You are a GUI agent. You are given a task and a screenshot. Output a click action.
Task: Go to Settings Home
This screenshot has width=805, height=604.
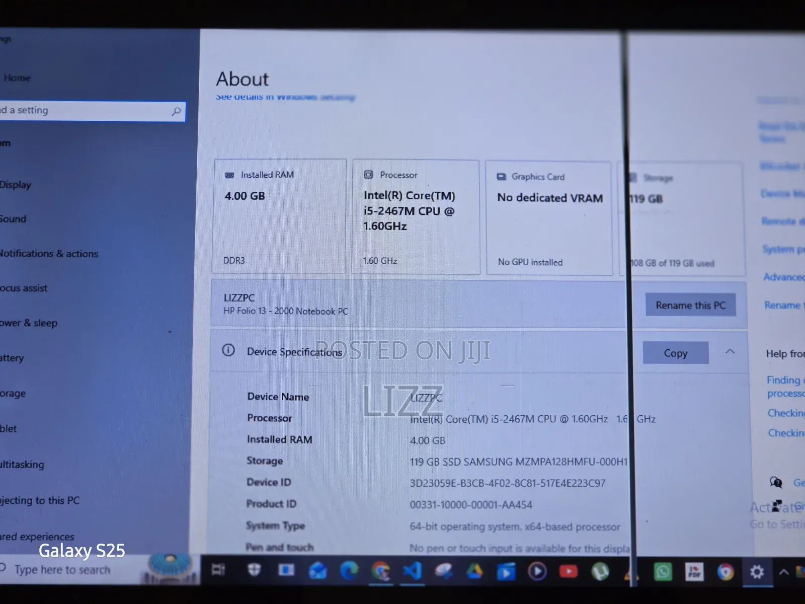(17, 78)
